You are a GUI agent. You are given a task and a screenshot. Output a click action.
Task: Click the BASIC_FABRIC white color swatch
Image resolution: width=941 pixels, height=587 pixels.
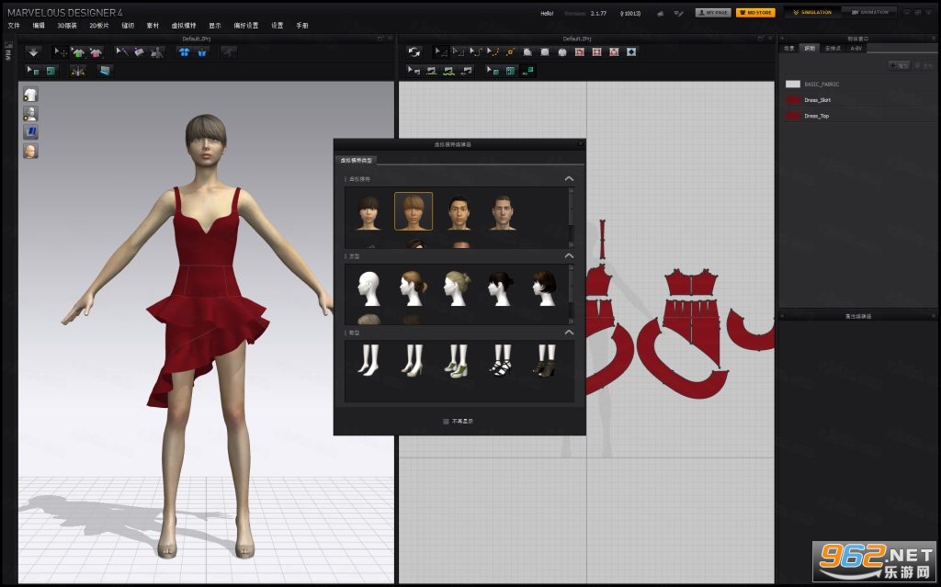tap(793, 84)
